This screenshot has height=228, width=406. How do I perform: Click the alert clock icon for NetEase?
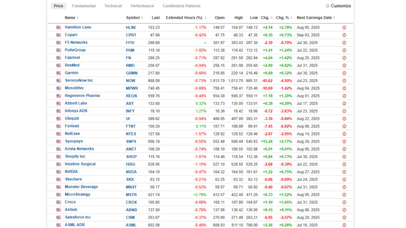tap(344, 134)
